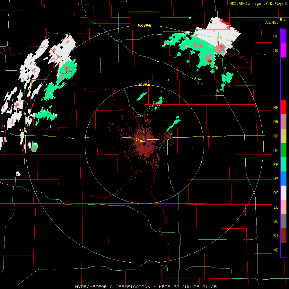
Task: Select the light pink IC legend swatch
Action: click(284, 207)
